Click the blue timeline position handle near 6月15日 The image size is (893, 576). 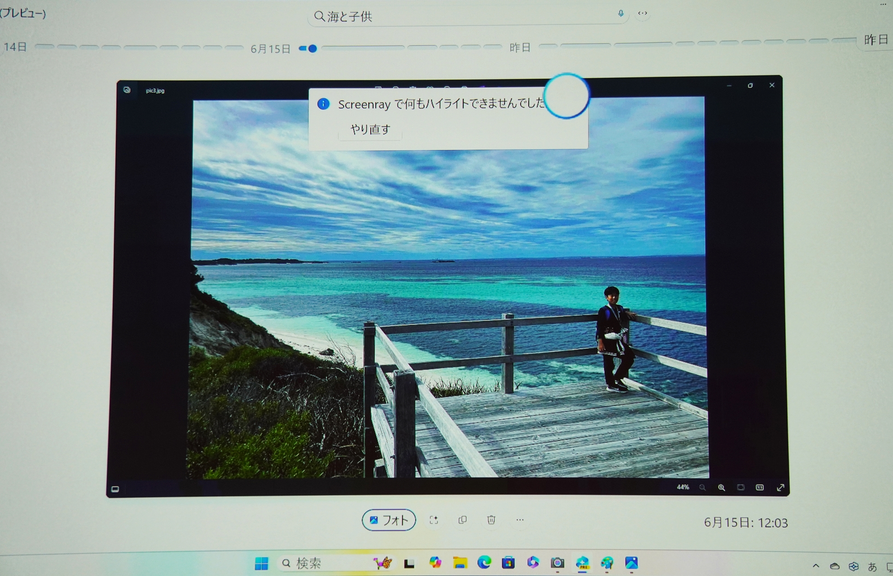point(313,48)
